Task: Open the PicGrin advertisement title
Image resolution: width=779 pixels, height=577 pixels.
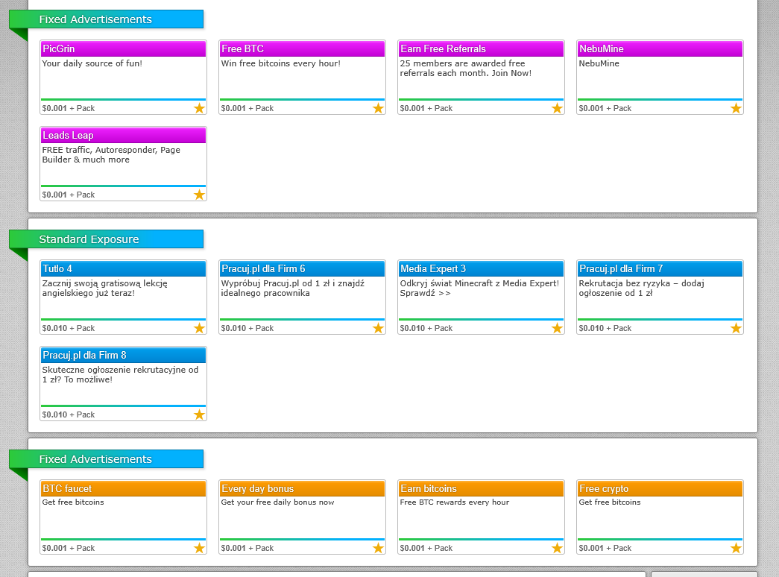Action: point(59,49)
